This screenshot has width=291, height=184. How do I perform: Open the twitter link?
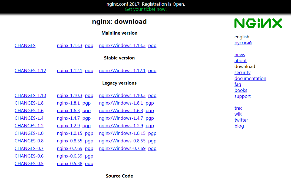(x=241, y=120)
